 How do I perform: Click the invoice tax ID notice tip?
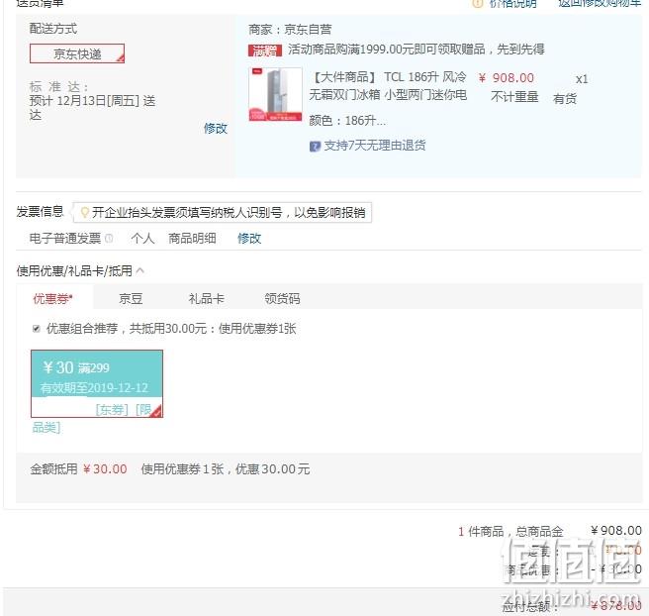(x=223, y=213)
